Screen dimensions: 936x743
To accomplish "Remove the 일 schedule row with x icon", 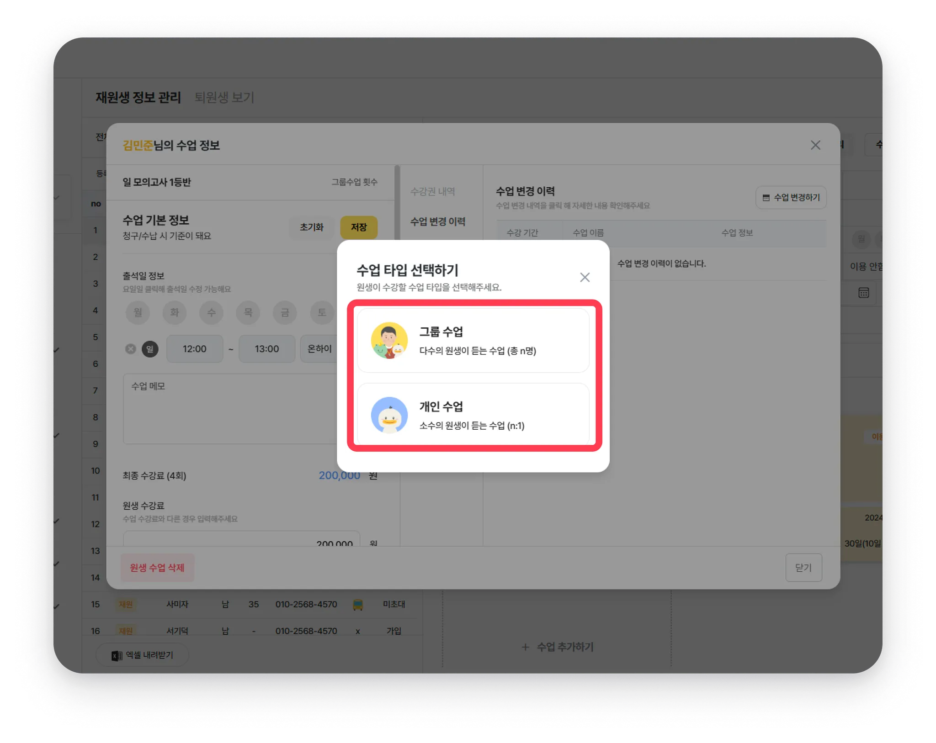I will tap(131, 349).
